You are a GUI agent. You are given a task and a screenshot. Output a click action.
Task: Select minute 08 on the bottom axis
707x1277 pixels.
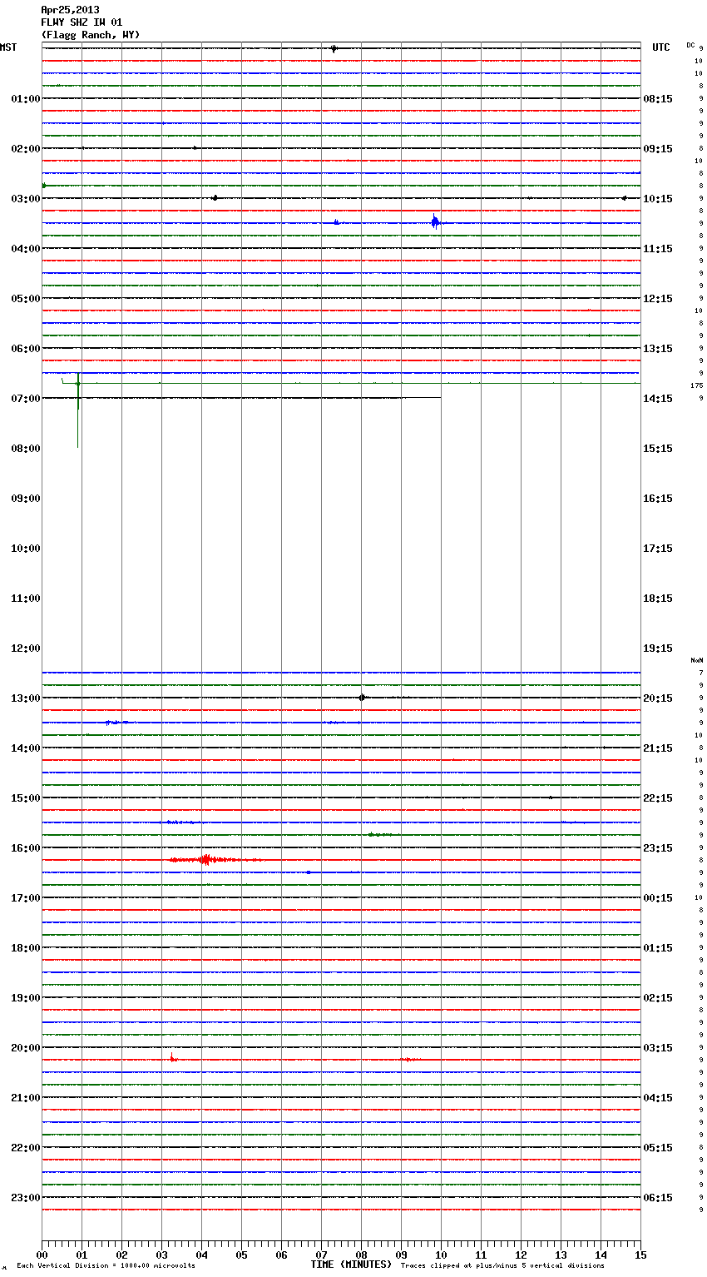361,1255
